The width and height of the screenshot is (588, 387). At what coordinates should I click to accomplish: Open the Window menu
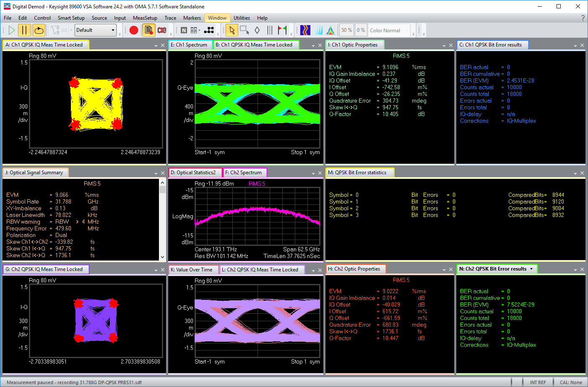click(x=217, y=18)
